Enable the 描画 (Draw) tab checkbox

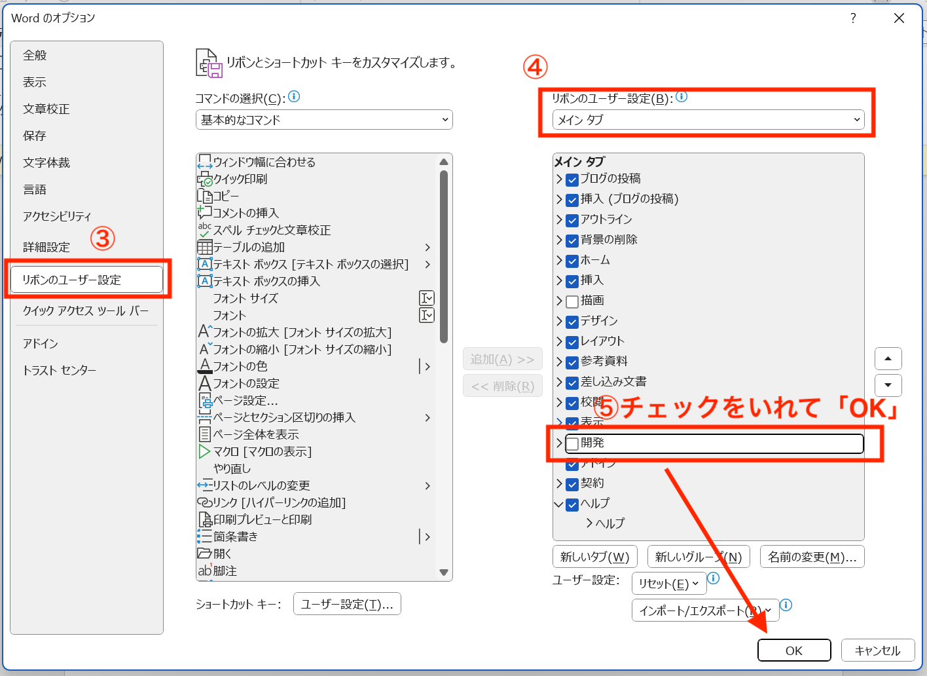[x=572, y=301]
